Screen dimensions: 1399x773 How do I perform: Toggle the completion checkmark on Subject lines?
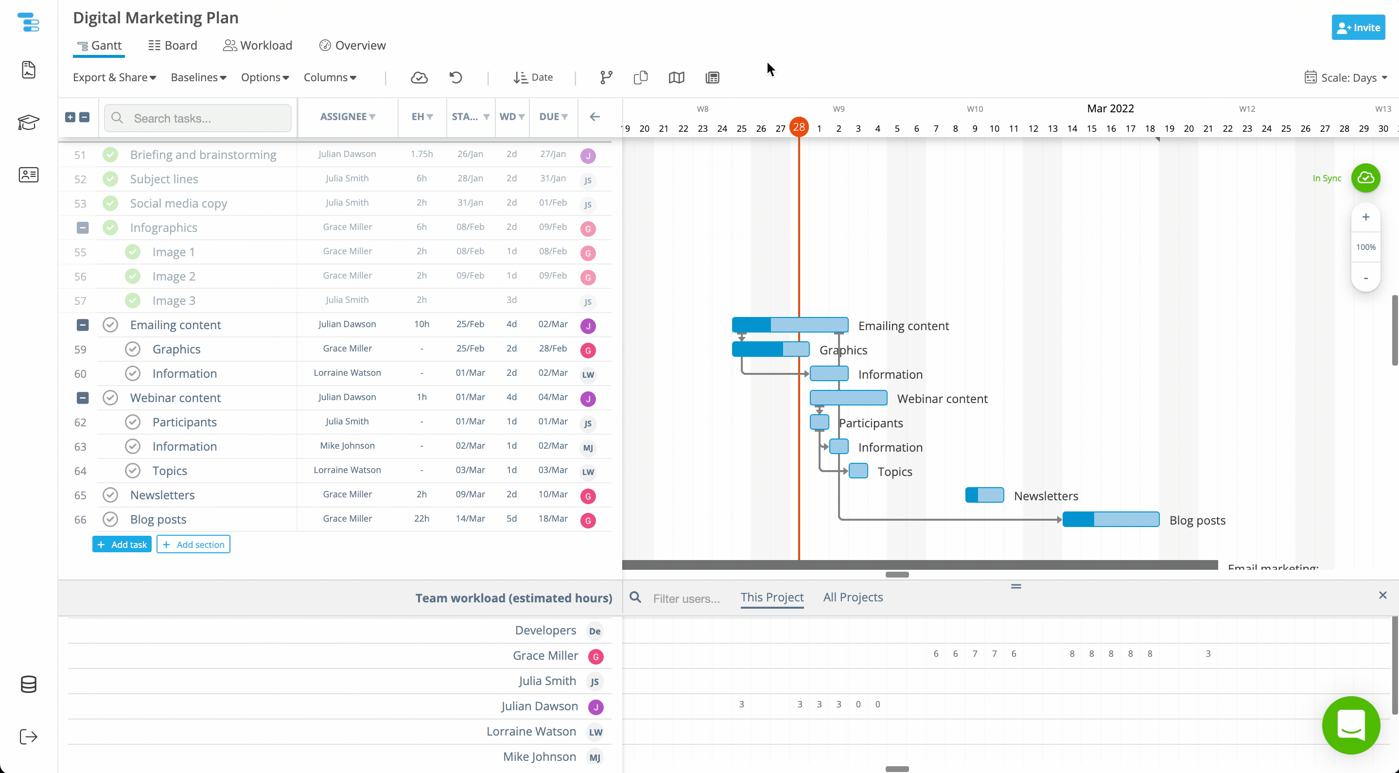click(110, 179)
